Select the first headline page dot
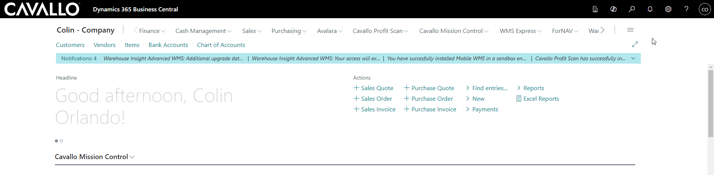714x175 pixels. (56, 141)
